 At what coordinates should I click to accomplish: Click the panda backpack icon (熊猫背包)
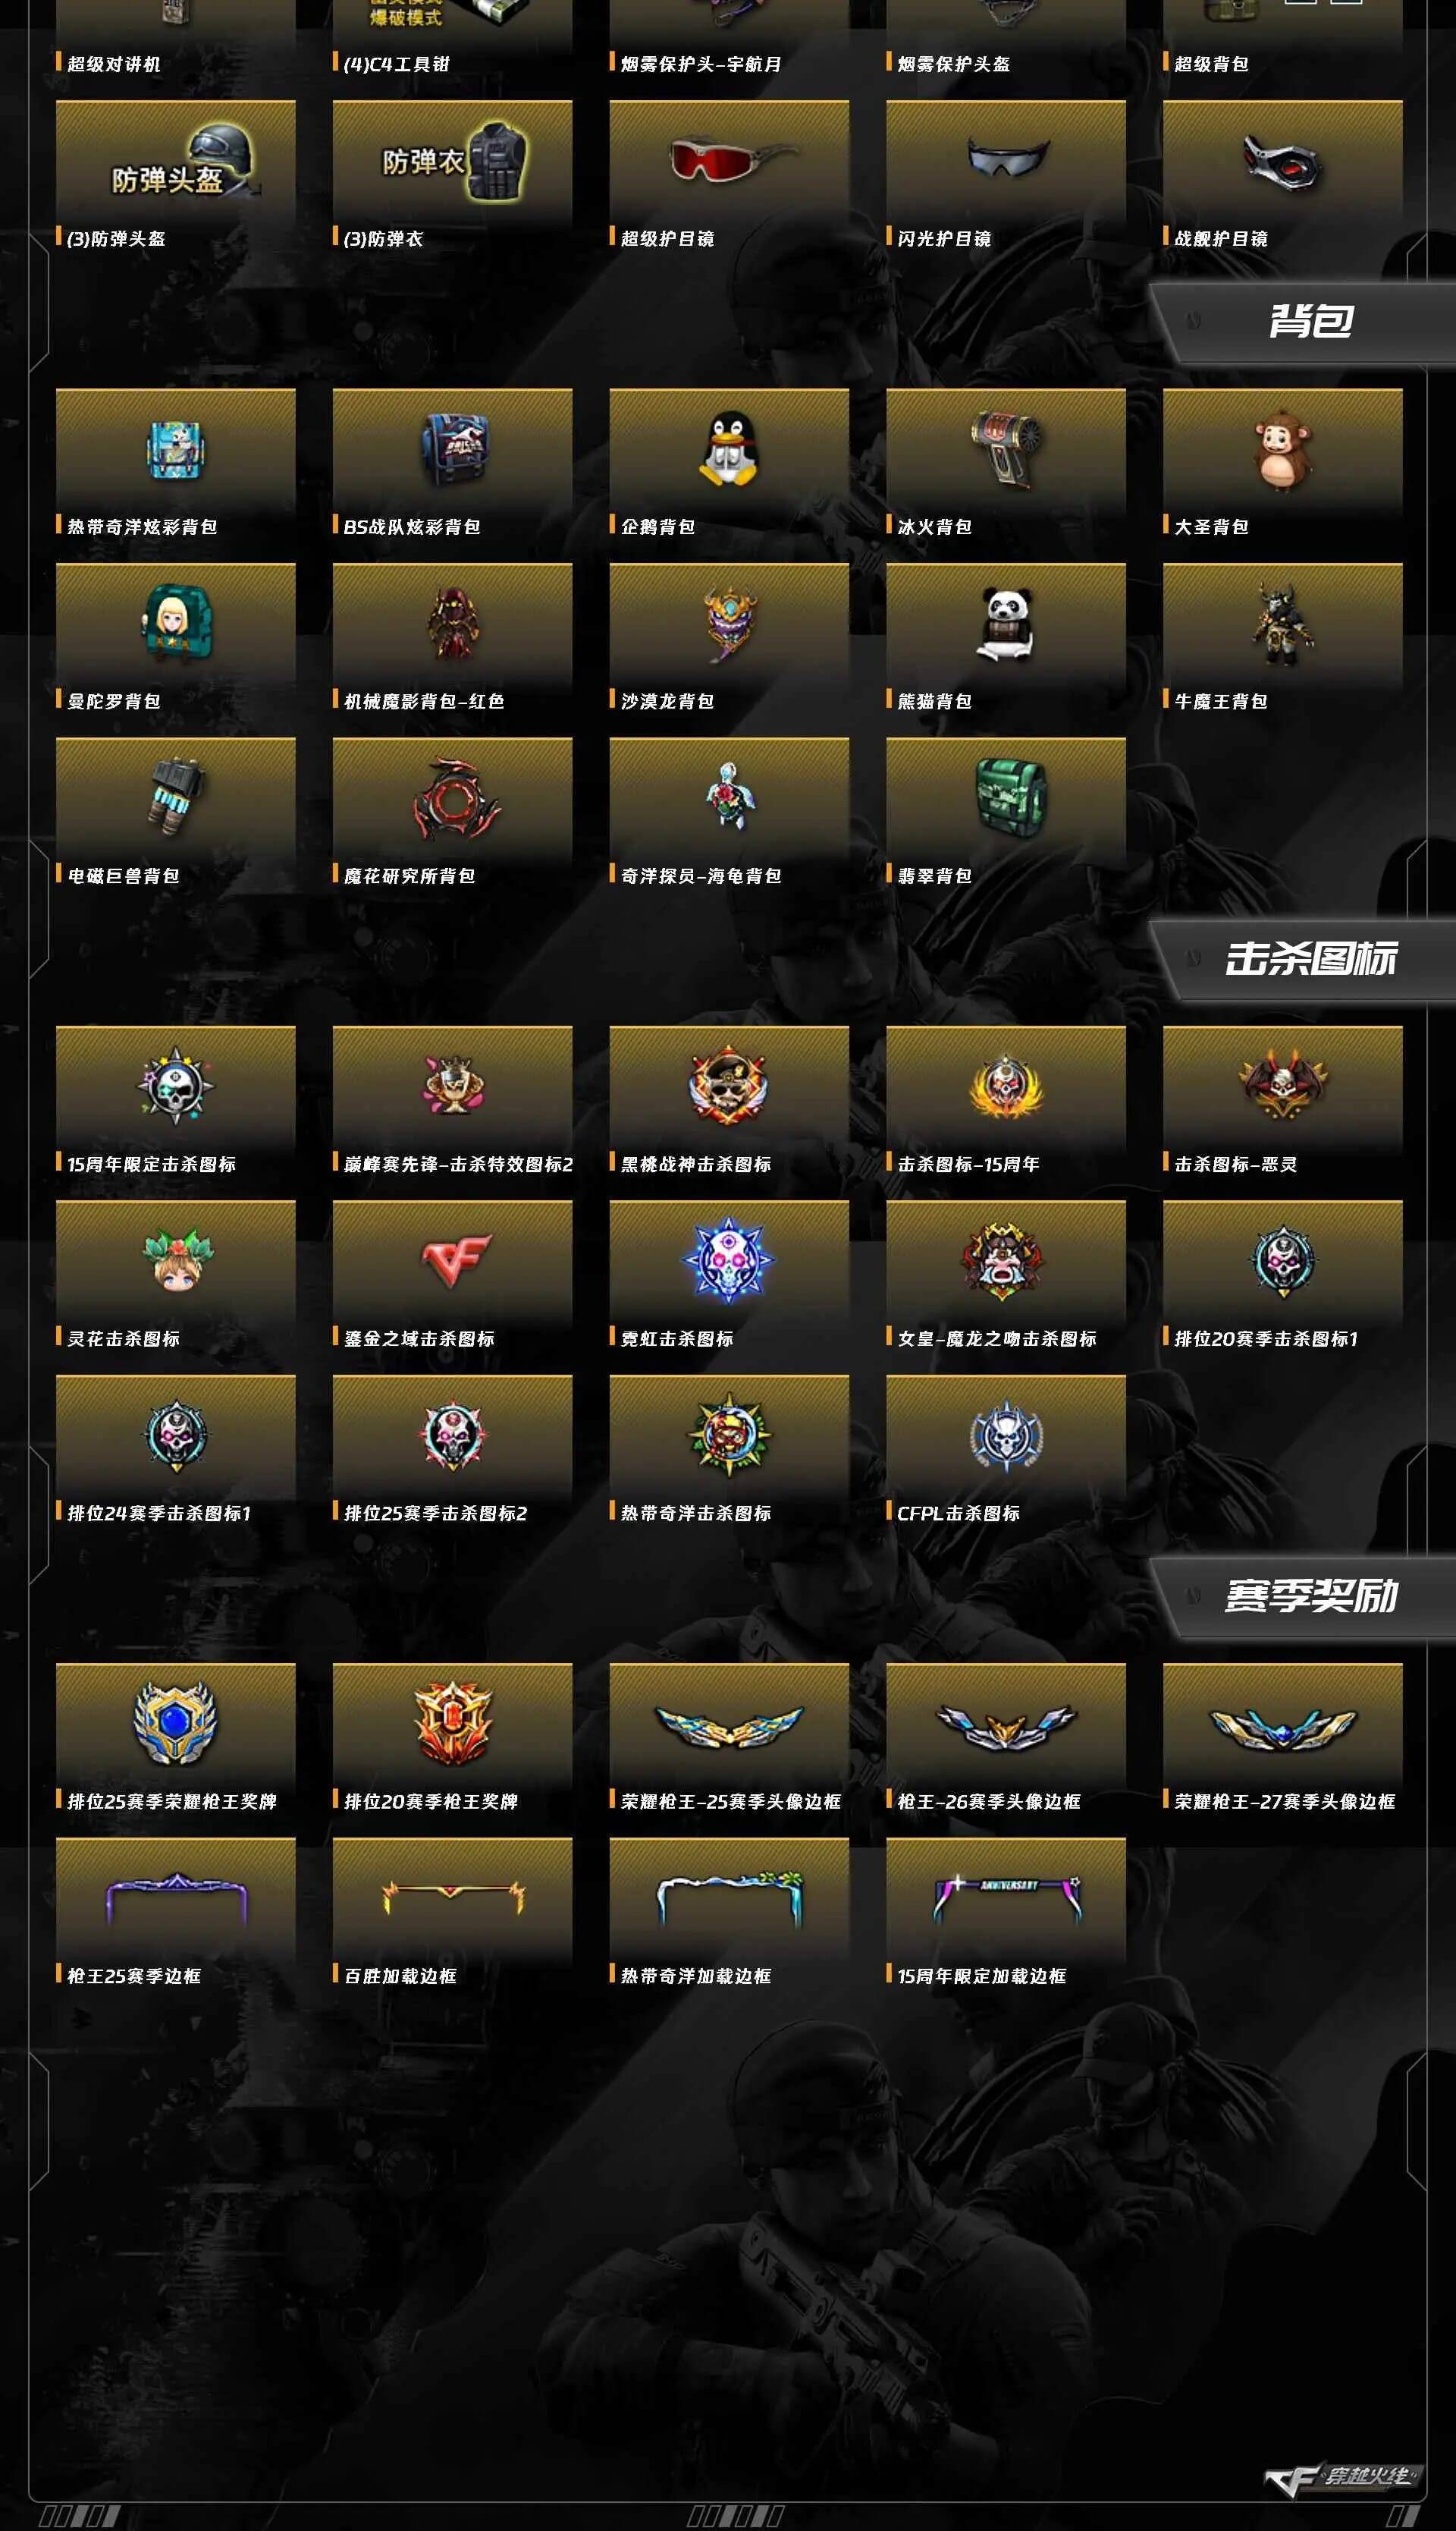click(1005, 623)
